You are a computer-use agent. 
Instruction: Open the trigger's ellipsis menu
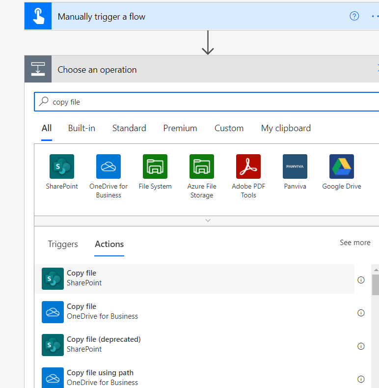point(375,16)
